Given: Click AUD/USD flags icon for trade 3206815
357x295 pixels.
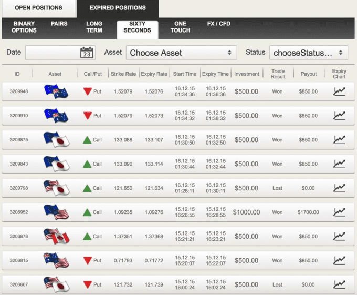Looking at the screenshot, I should (56, 261).
